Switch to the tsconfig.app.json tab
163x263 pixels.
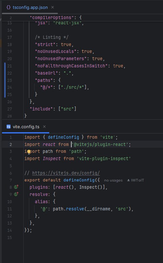click(30, 7)
